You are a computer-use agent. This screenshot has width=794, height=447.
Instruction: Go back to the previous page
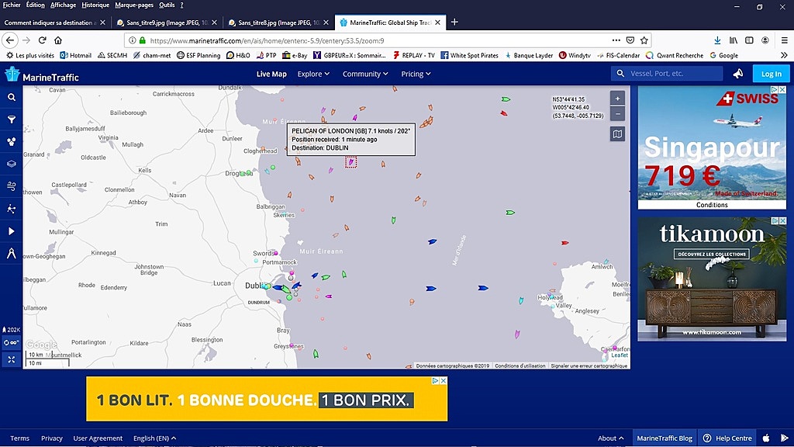coord(10,40)
